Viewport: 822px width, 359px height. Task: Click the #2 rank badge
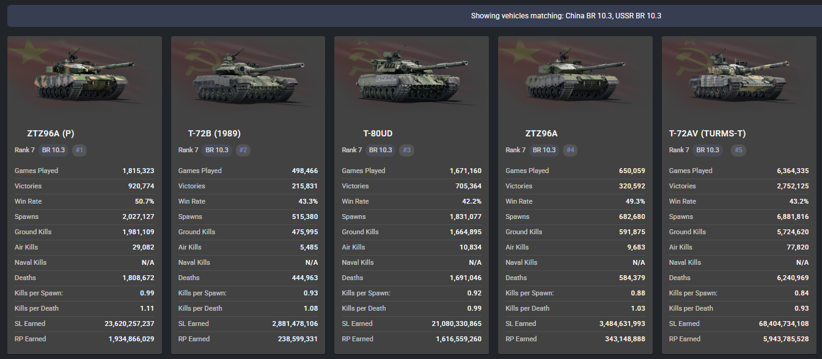243,150
